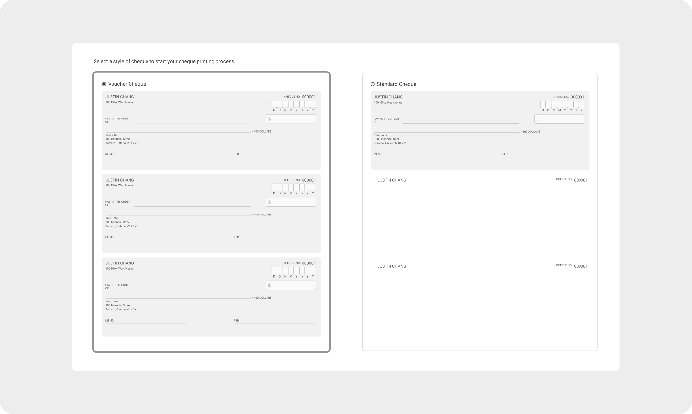692x414 pixels.
Task: Click last date box of Standard Cheque
Action: (581, 104)
